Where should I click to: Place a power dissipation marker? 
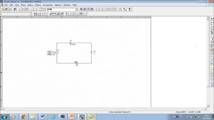(62, 14)
